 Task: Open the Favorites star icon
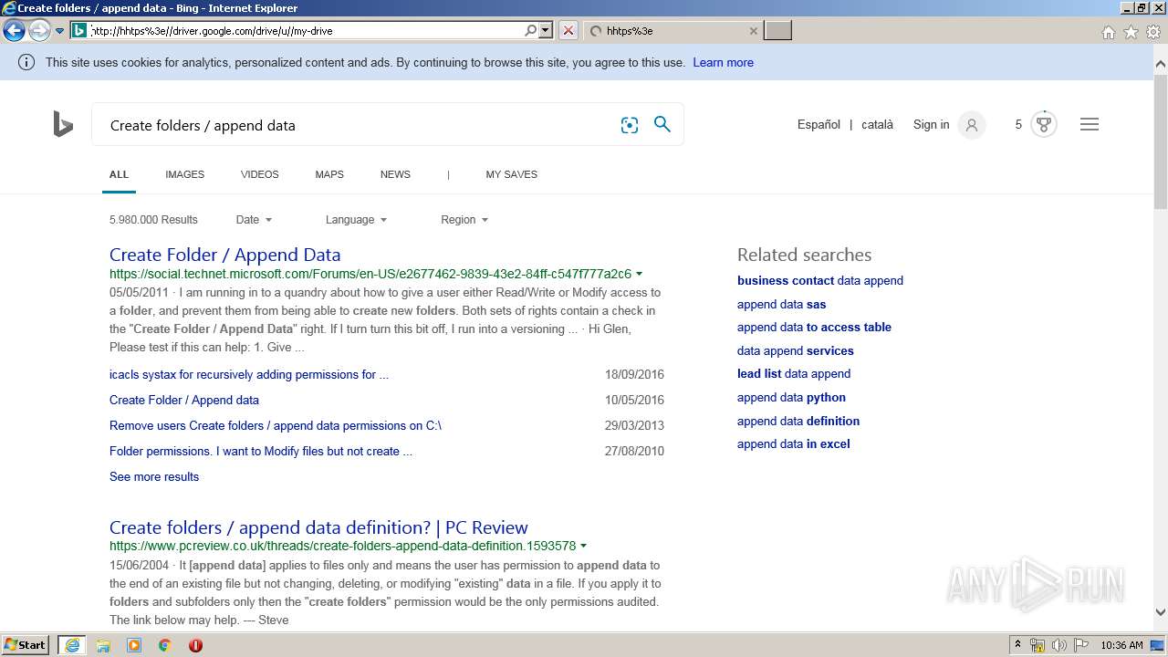[1131, 32]
